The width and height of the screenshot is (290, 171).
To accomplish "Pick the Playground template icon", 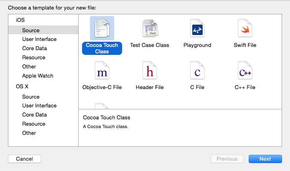I will (197, 28).
